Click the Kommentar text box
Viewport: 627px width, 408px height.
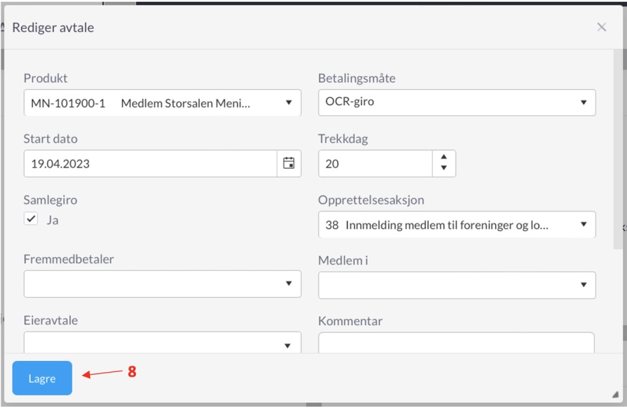click(x=457, y=343)
